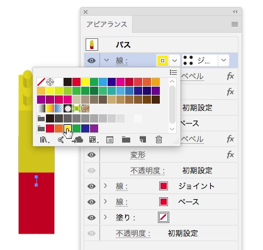The image size is (263, 250).
Task: Click the dotted brush preview box
Action: (x=200, y=60)
